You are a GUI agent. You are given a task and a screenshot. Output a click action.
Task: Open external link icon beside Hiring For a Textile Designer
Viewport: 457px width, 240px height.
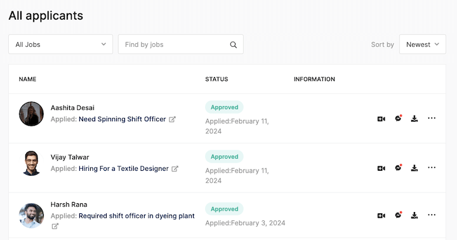[175, 169]
